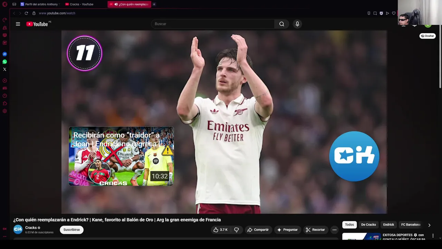The height and width of the screenshot is (249, 442).
Task: Select the active ¿Con quién reemplazarán tab
Action: tap(129, 4)
